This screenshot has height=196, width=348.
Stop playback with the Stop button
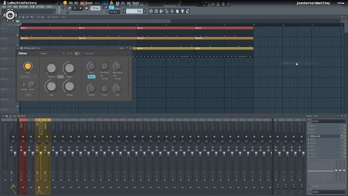click(80, 8)
